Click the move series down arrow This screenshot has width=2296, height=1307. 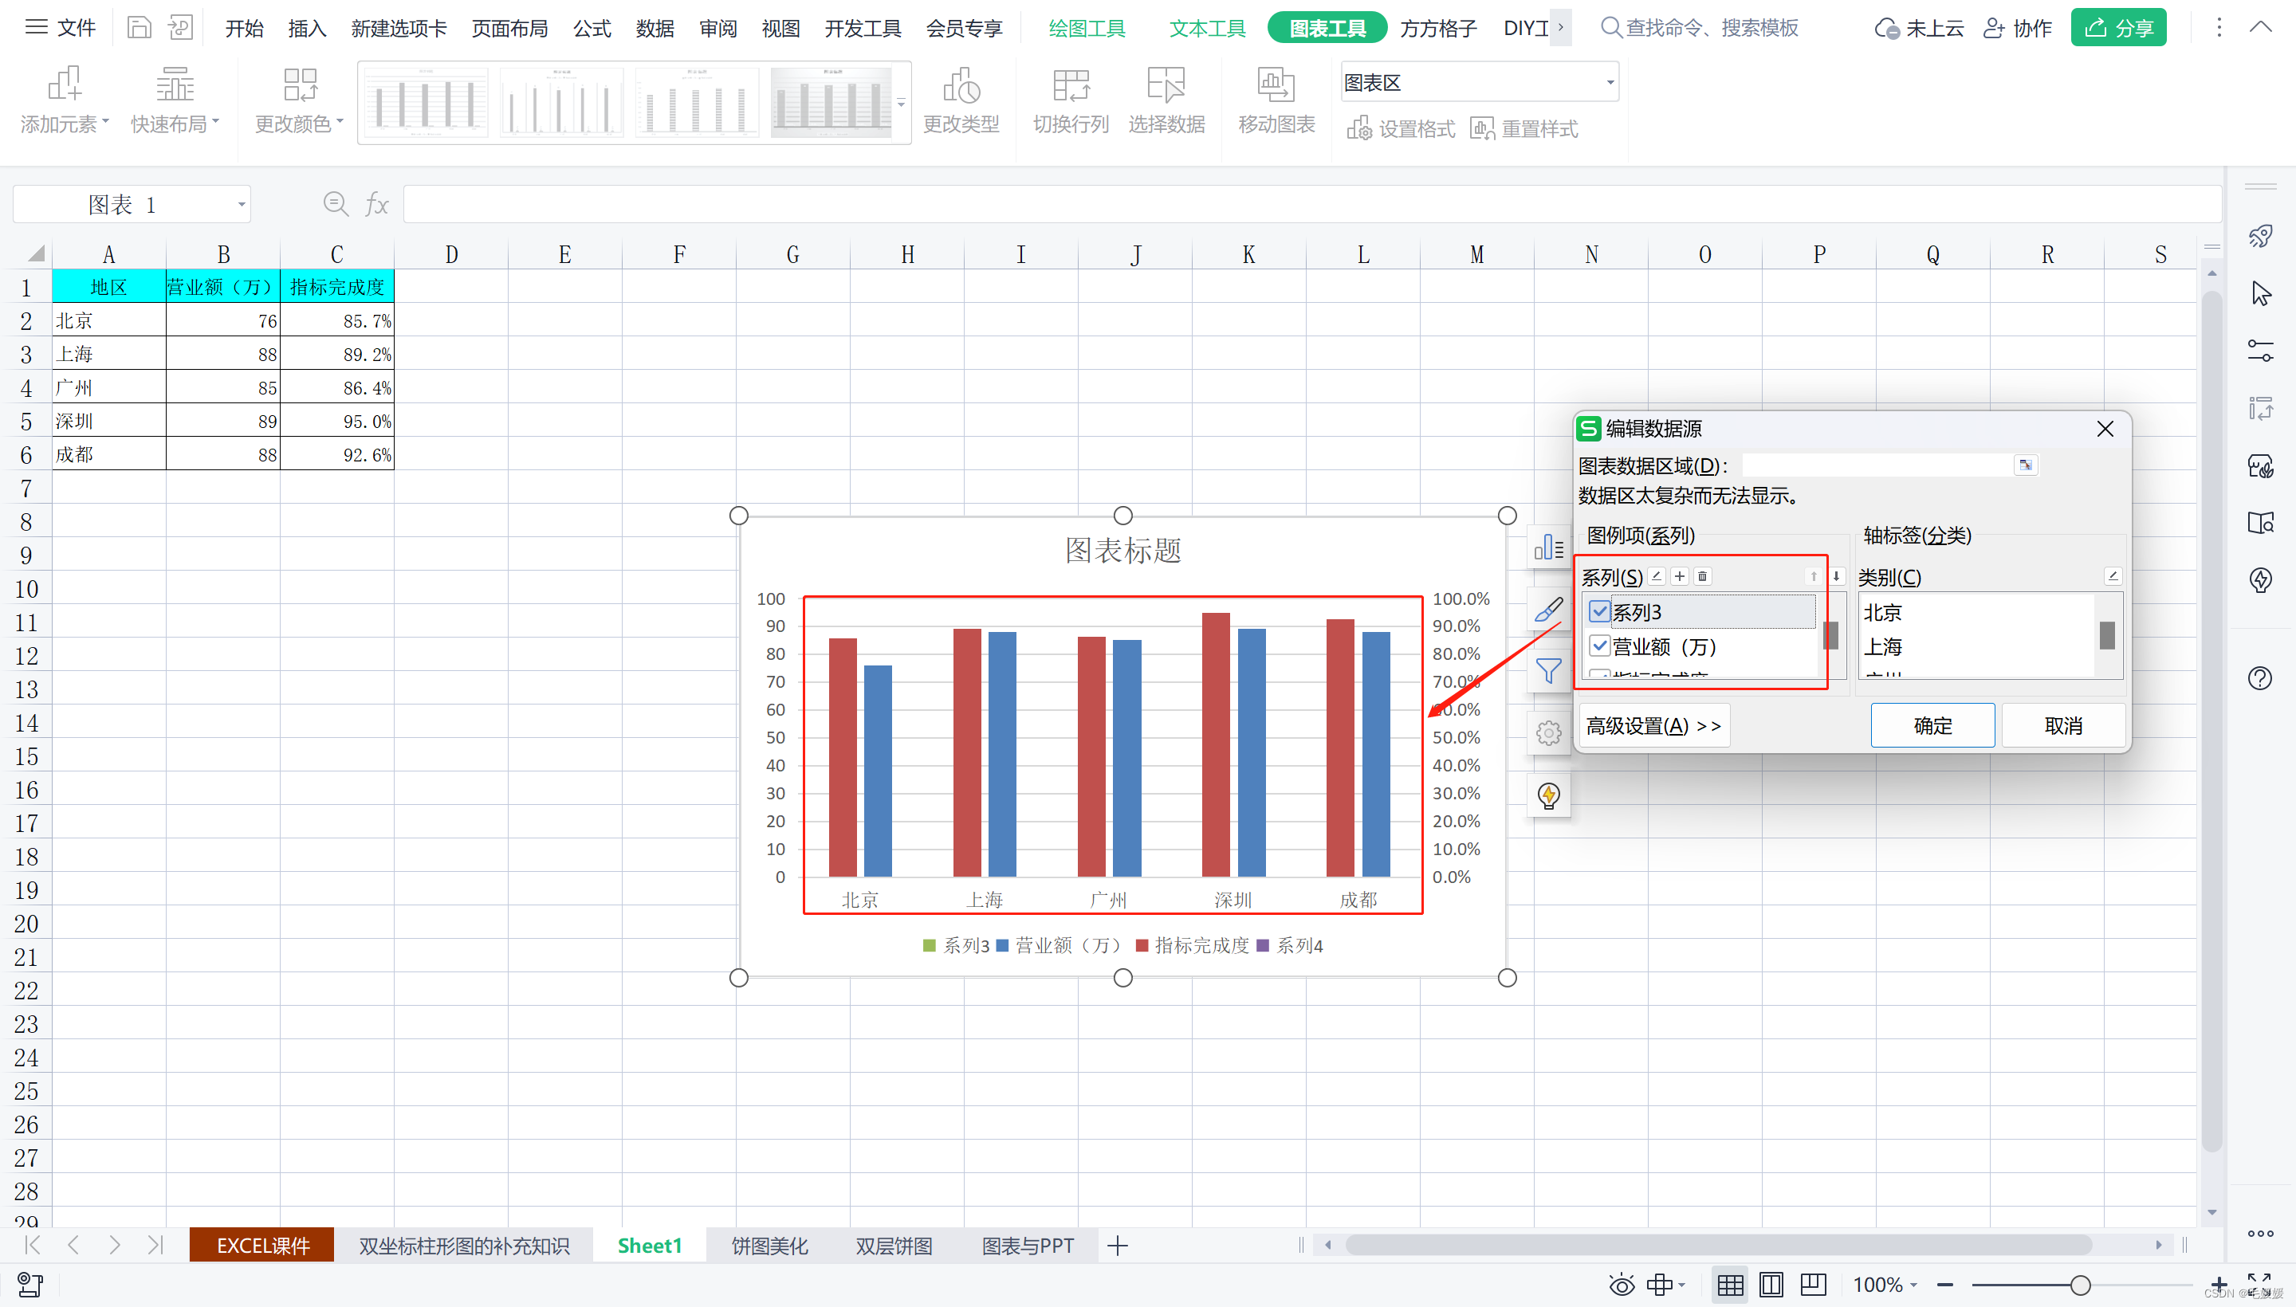tap(1836, 576)
